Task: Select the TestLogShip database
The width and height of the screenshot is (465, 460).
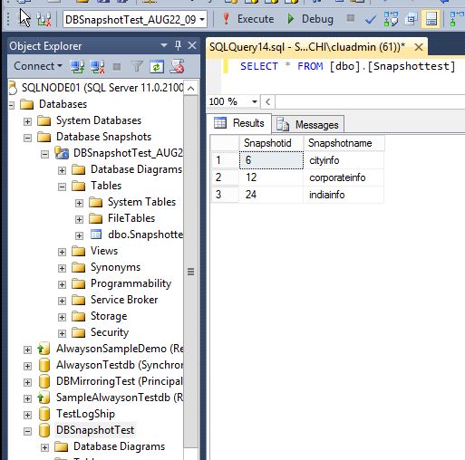Action: tap(85, 414)
